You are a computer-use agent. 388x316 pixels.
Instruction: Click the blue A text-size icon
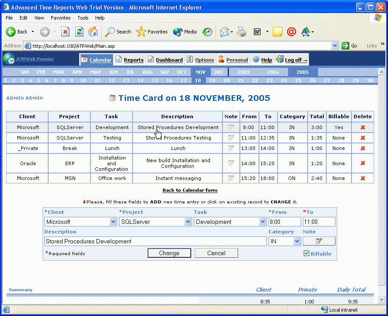[305, 32]
